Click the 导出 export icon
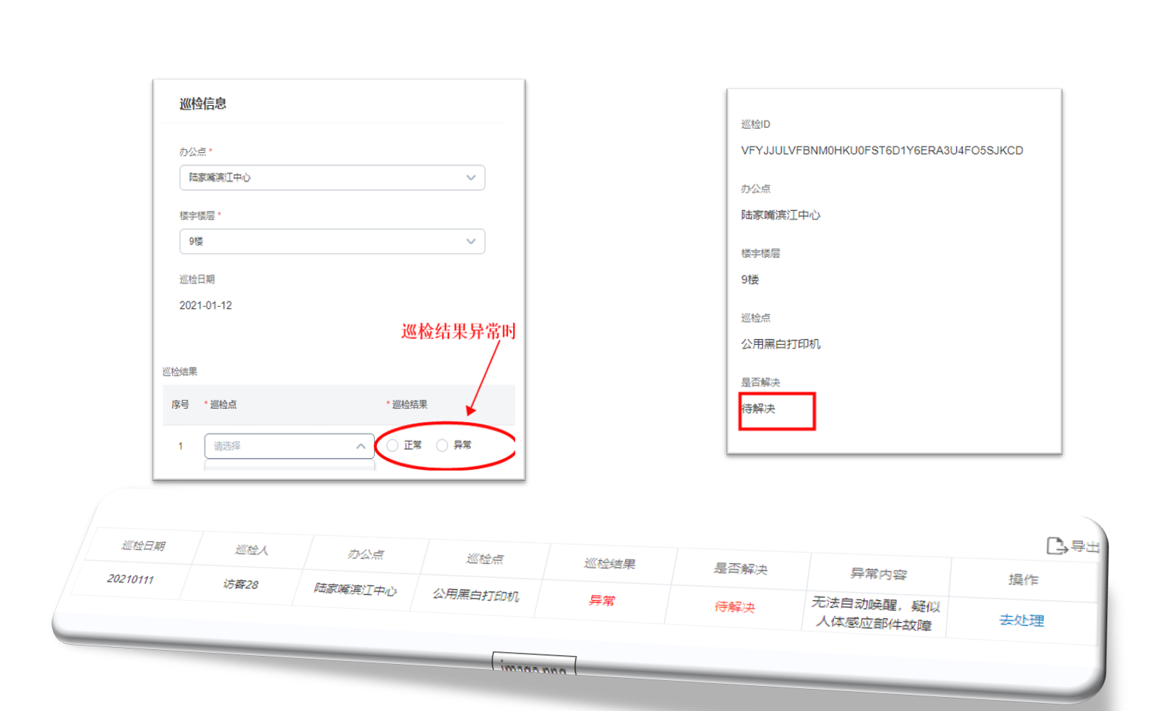 [x=1056, y=546]
